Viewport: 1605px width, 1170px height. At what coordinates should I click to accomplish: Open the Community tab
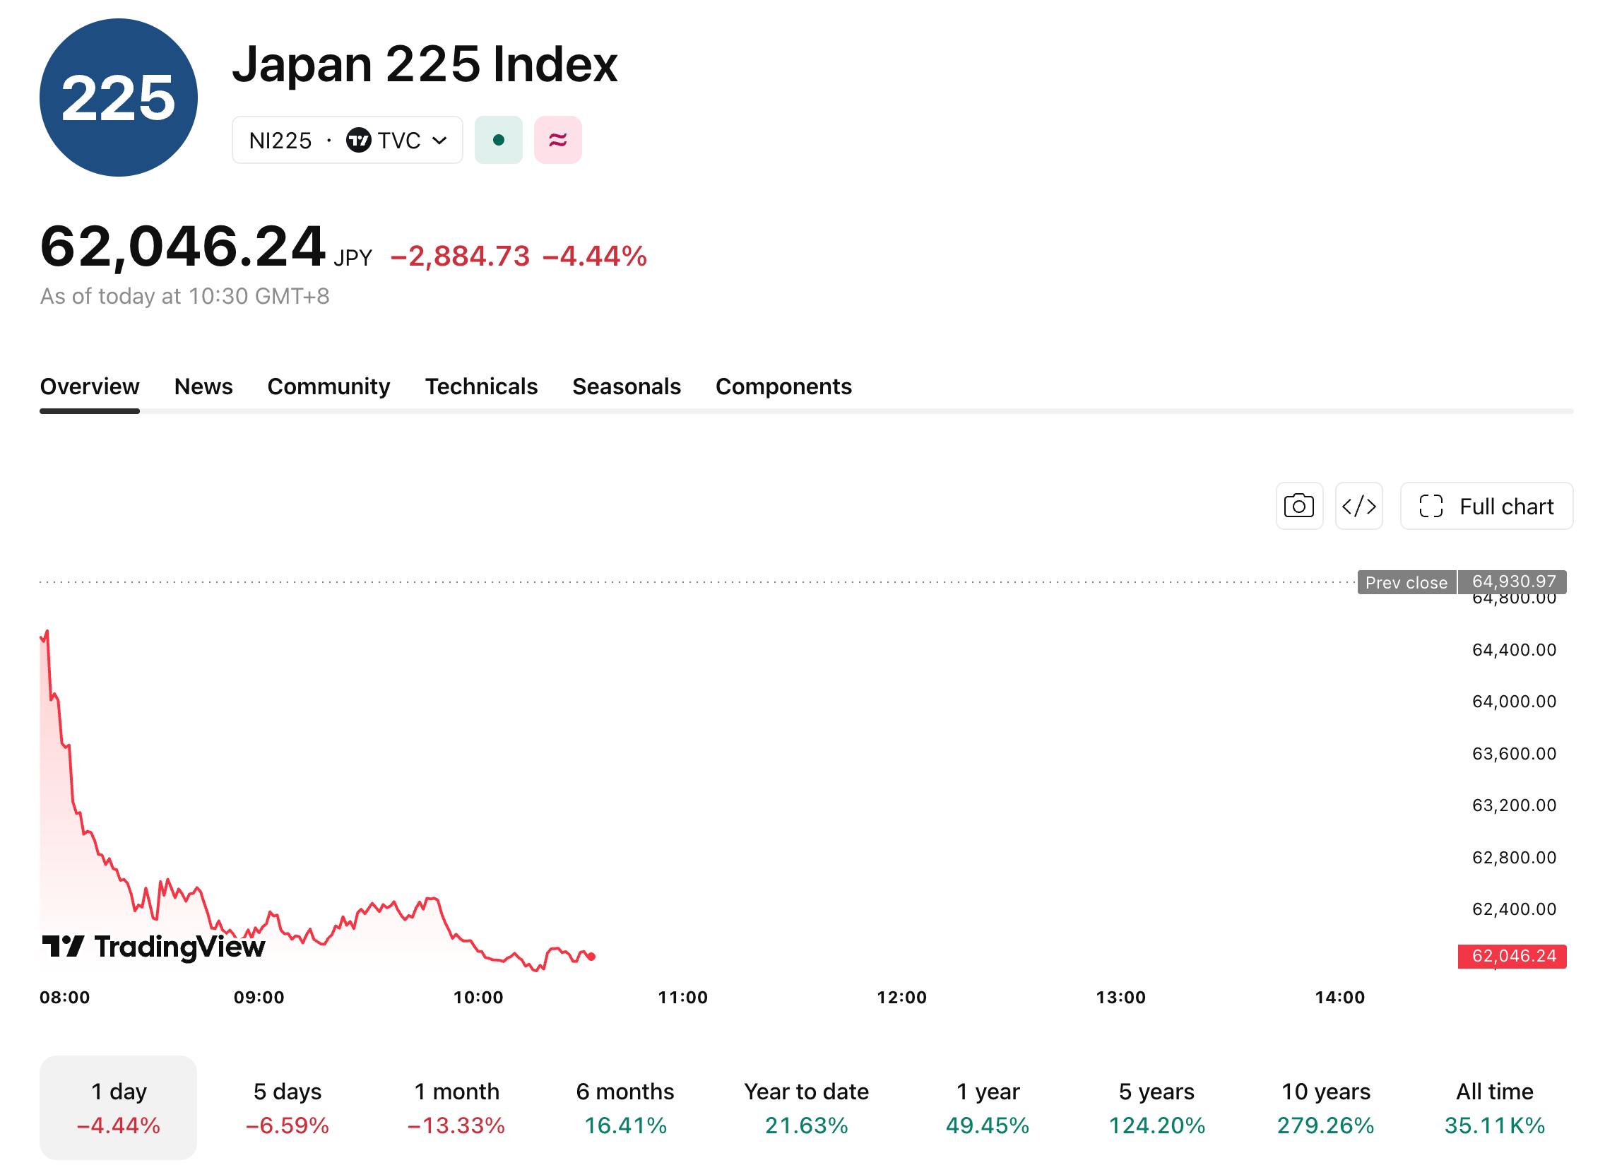[x=328, y=386]
